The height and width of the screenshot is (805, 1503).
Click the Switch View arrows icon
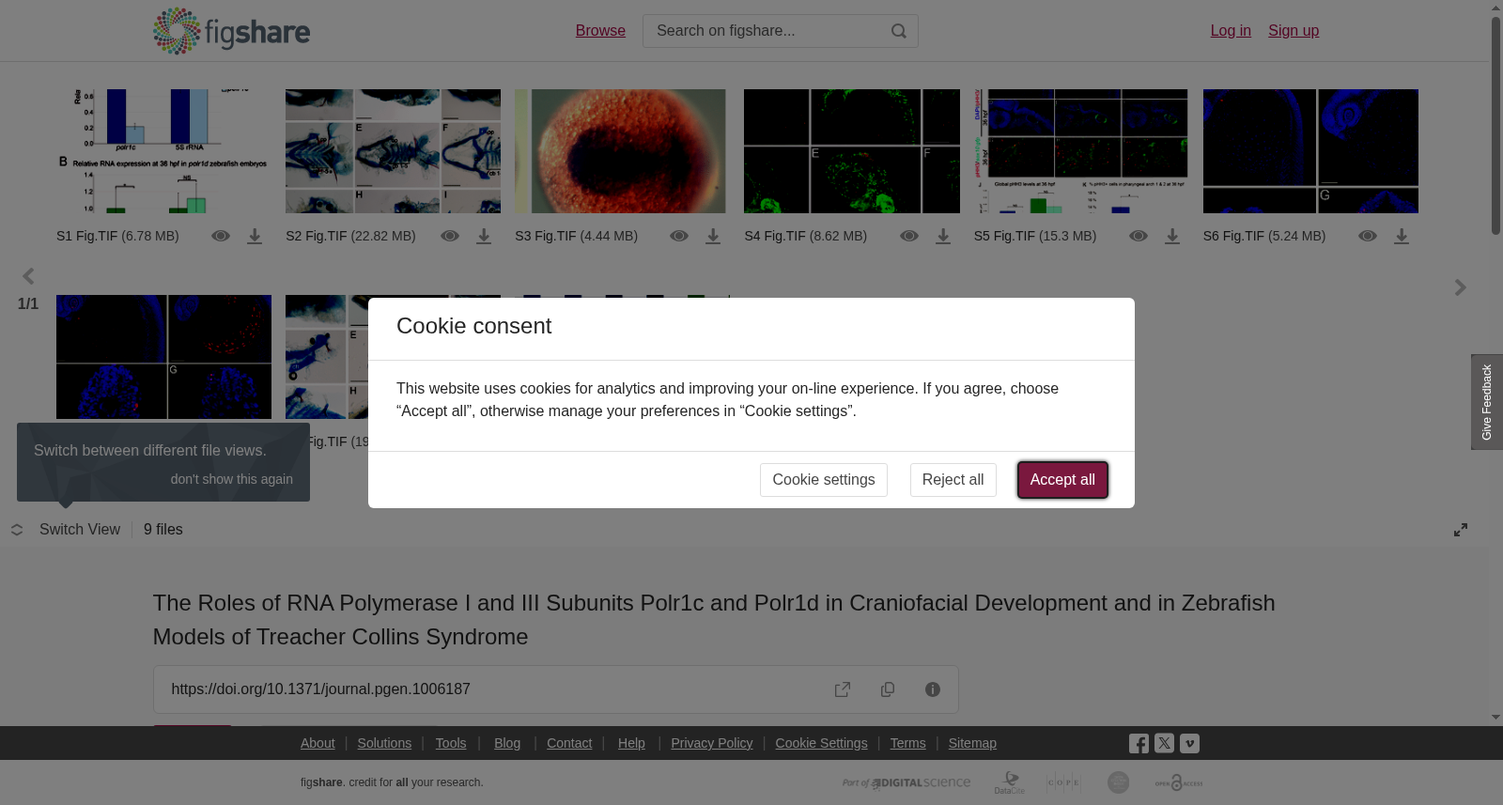coord(17,530)
